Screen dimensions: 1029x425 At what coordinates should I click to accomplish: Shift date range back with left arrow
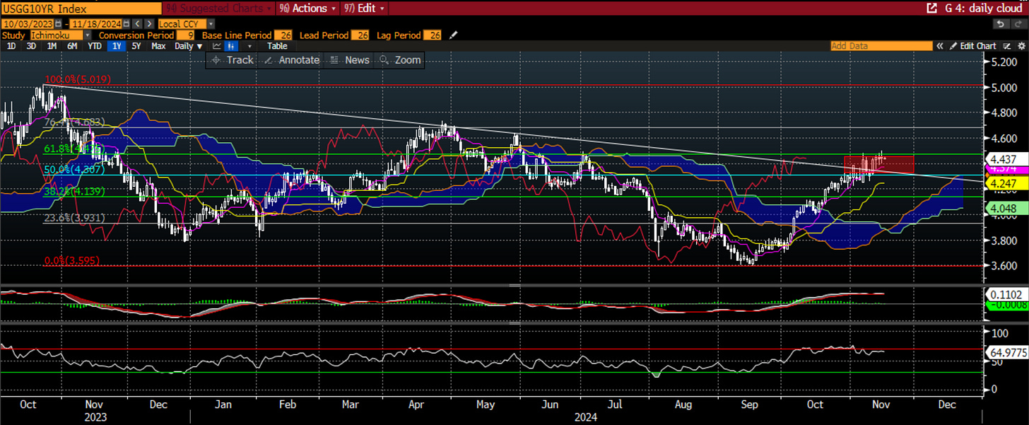point(138,24)
